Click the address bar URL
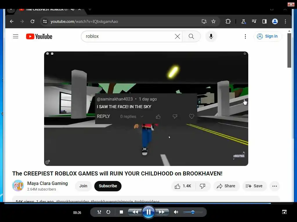 pos(84,21)
